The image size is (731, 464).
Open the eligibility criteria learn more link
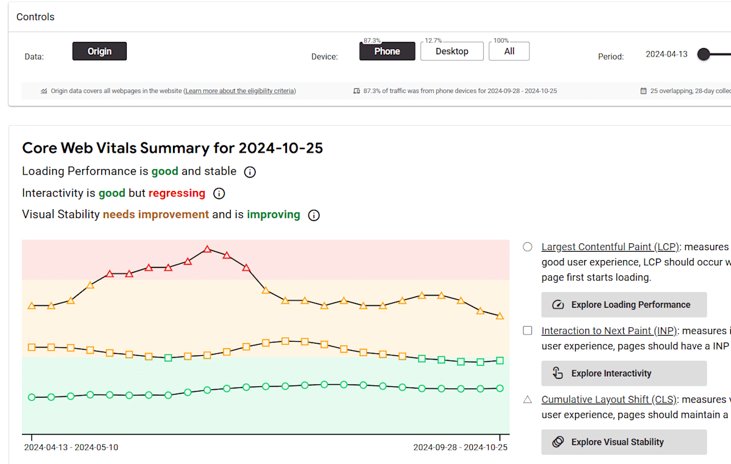coord(239,91)
